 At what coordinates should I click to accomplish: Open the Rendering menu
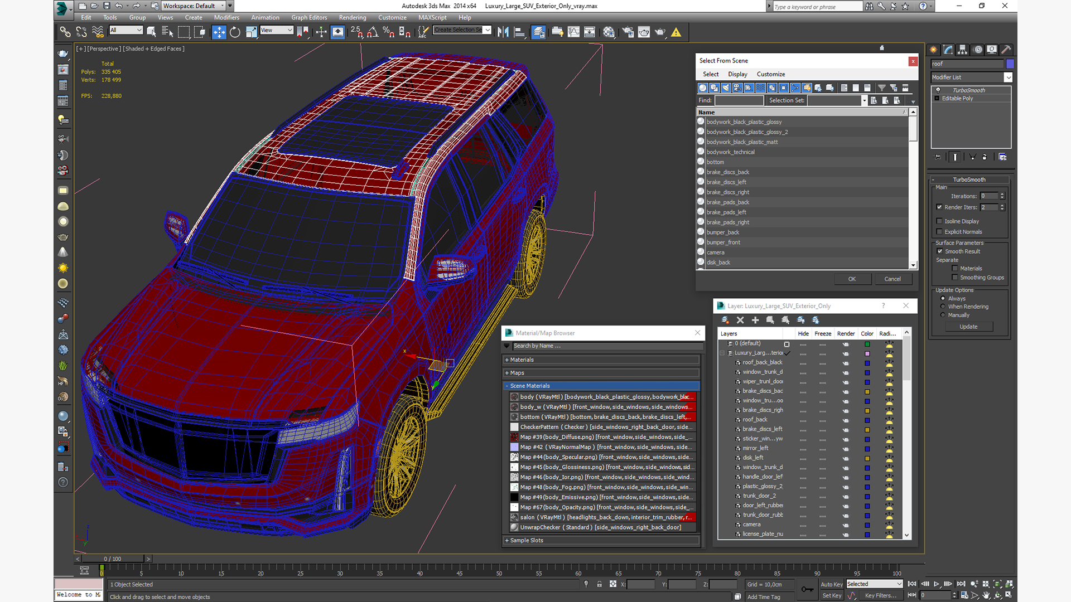click(x=353, y=18)
